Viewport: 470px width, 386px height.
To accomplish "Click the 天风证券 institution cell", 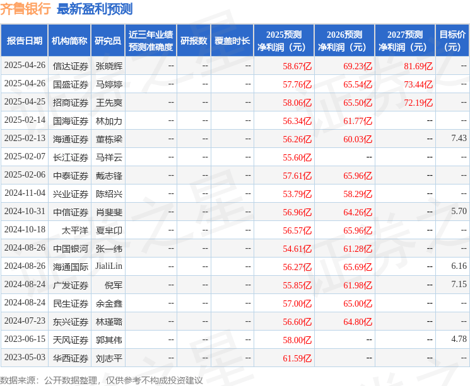I will click(71, 340).
